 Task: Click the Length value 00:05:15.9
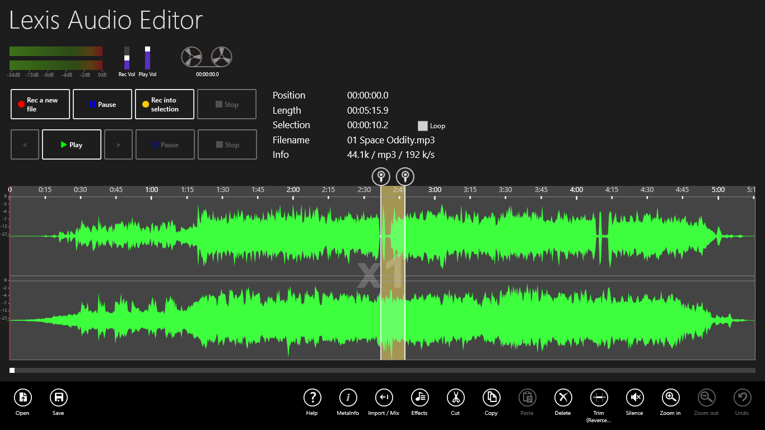click(x=368, y=110)
